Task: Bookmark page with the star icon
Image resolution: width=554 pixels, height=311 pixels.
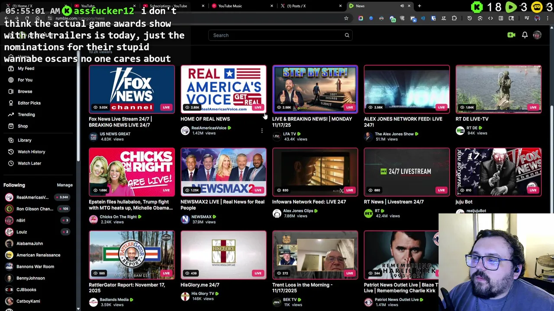Action: click(346, 18)
